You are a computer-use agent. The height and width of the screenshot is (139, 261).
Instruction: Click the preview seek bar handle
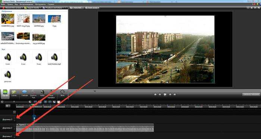95,91
